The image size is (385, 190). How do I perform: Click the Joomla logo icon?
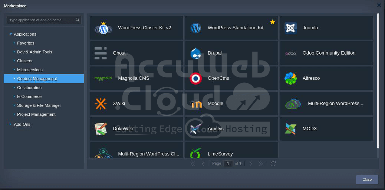[290, 28]
